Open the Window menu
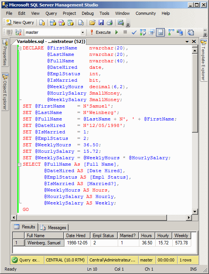This screenshot has width=209, height=274. pos(122,13)
